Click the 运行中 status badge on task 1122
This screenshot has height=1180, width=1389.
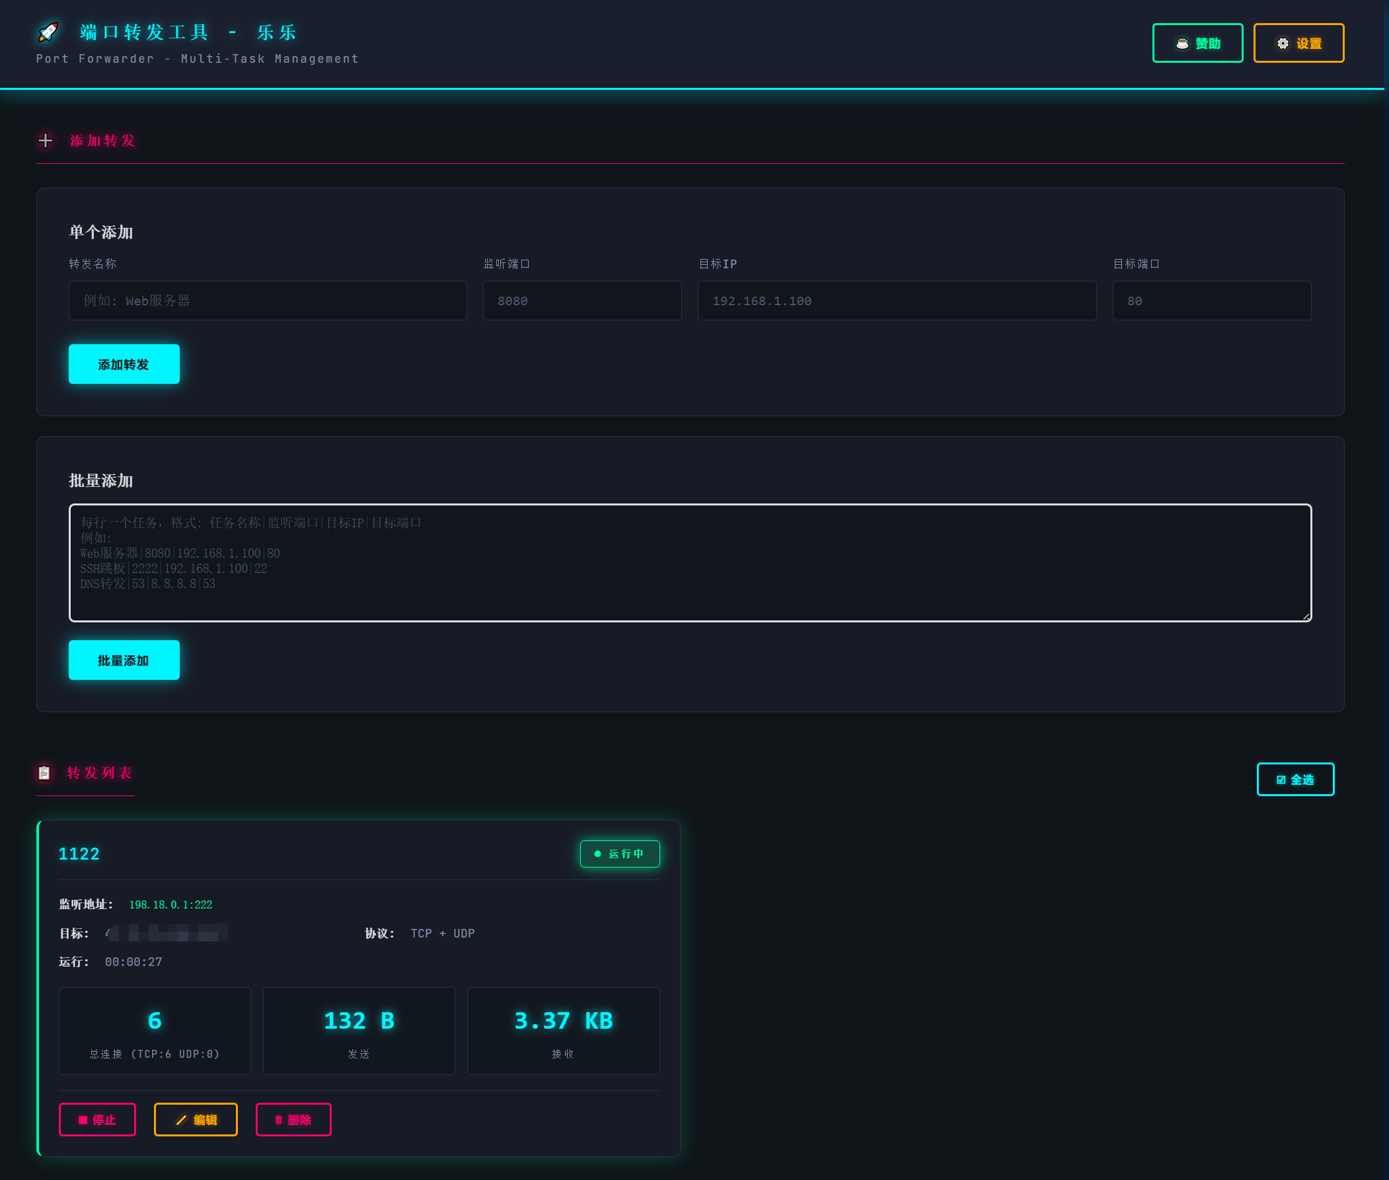click(x=620, y=854)
